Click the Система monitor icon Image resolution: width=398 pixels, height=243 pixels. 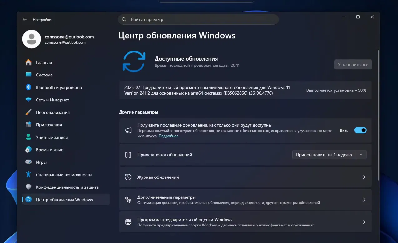28,75
